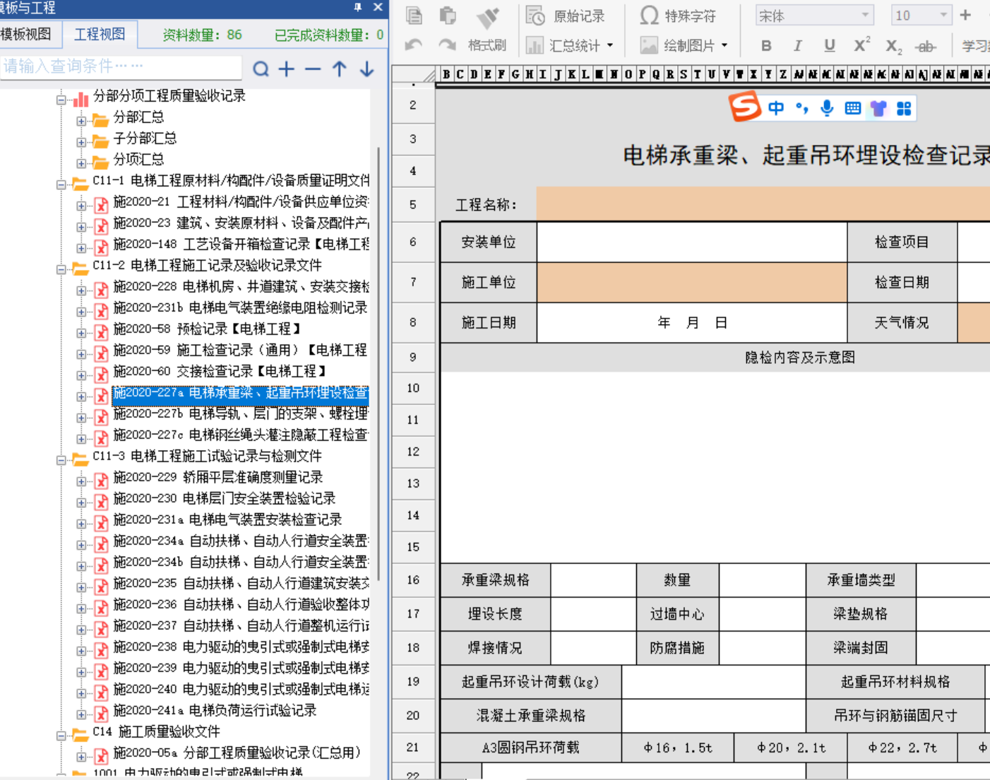Click the minus remove icon in tree toolbar
The width and height of the screenshot is (990, 780).
[x=313, y=69]
